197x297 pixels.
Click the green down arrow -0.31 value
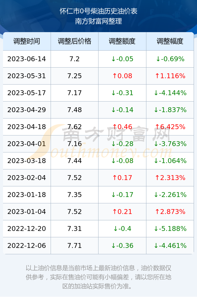(x=122, y=93)
